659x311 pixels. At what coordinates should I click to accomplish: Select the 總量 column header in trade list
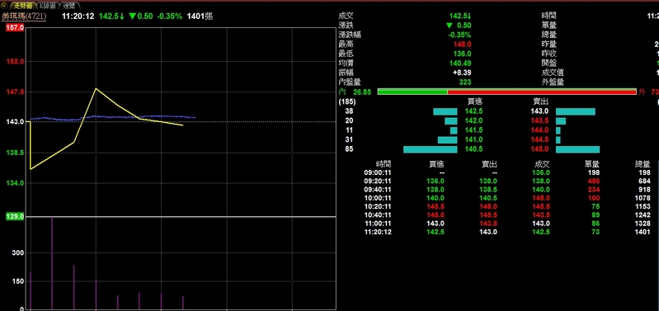point(643,164)
